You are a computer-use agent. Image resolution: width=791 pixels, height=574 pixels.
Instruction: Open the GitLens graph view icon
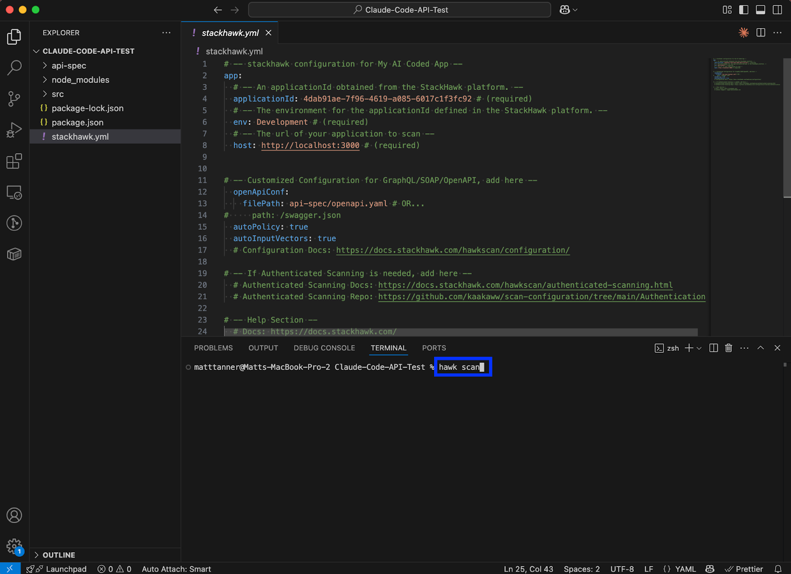pos(14,223)
